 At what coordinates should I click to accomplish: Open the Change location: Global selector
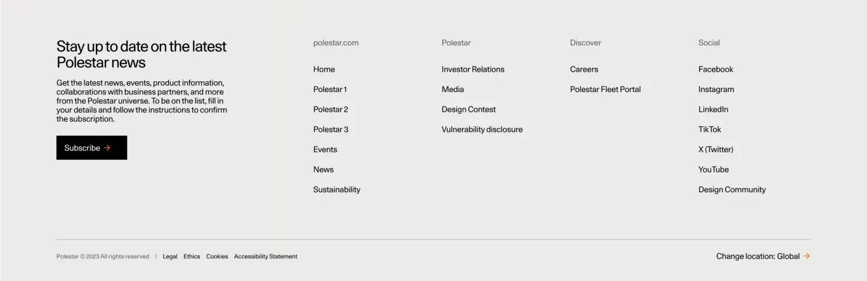pos(763,256)
